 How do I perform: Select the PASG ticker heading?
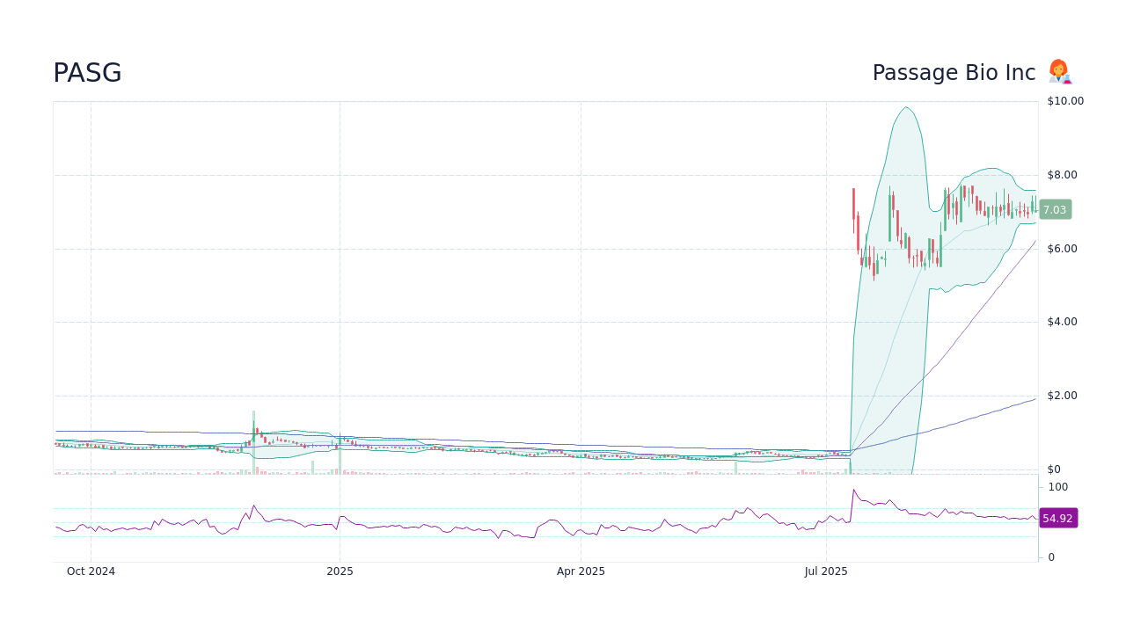[87, 73]
